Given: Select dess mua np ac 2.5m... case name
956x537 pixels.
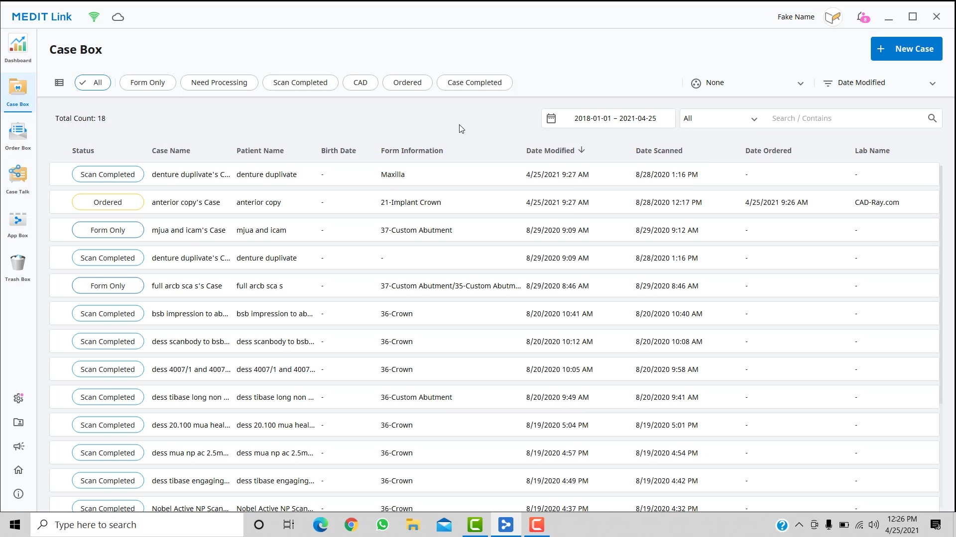Looking at the screenshot, I should (190, 453).
